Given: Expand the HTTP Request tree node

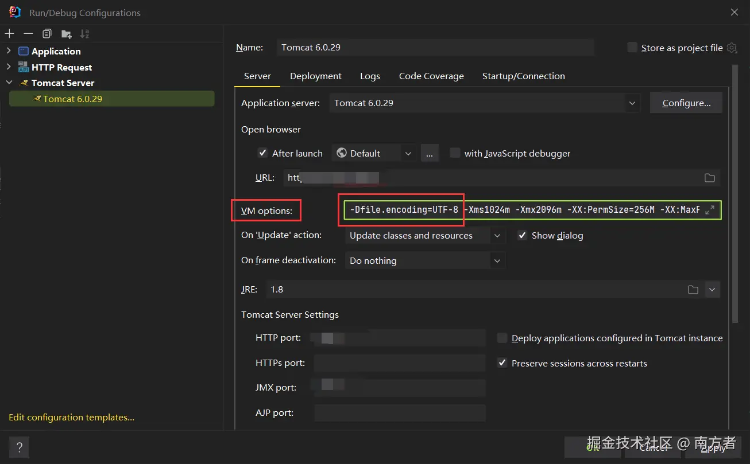Looking at the screenshot, I should tap(9, 67).
